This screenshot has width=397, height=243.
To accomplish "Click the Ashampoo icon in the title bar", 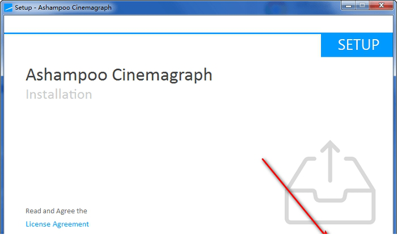I will click(8, 7).
